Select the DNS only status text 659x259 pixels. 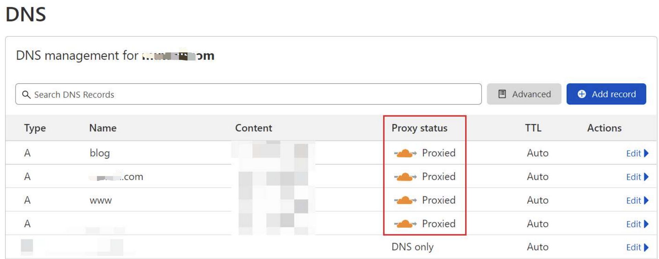coord(412,247)
